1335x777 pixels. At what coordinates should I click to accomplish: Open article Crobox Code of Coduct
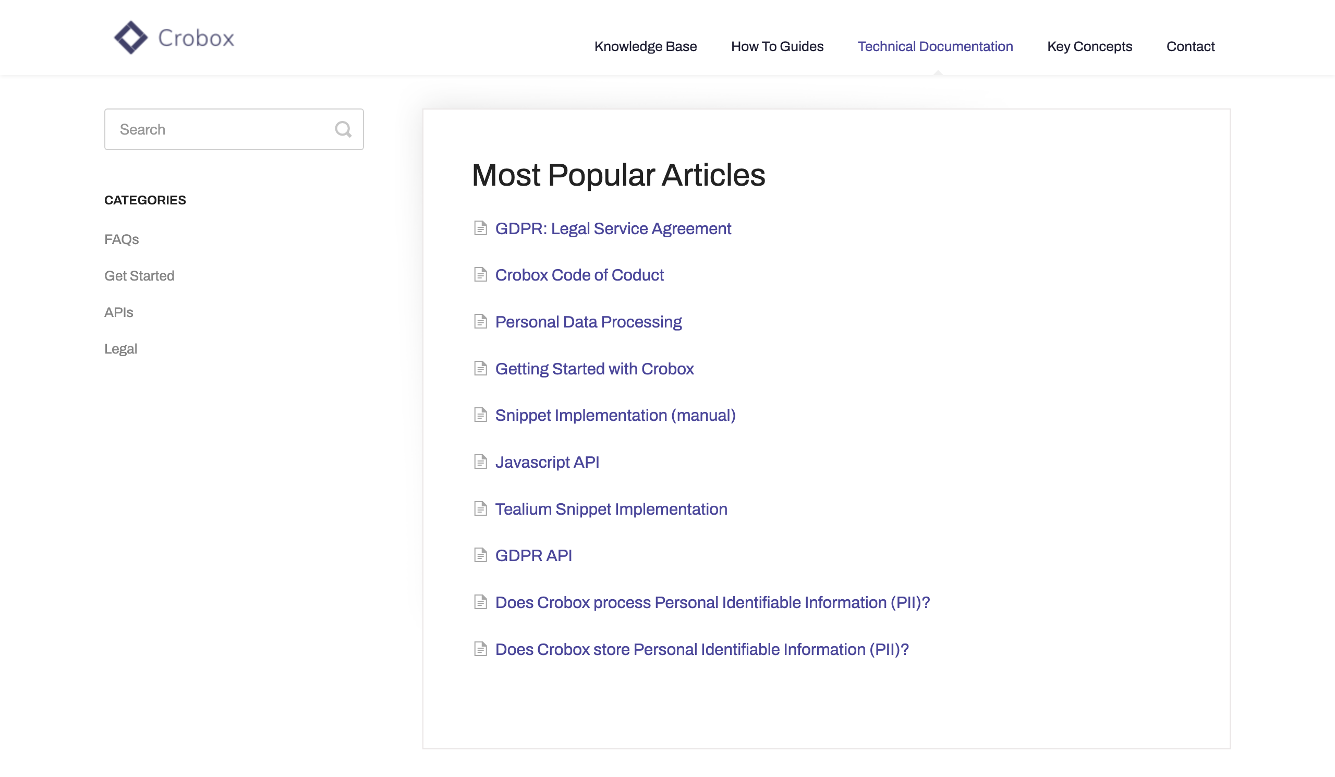pos(579,275)
